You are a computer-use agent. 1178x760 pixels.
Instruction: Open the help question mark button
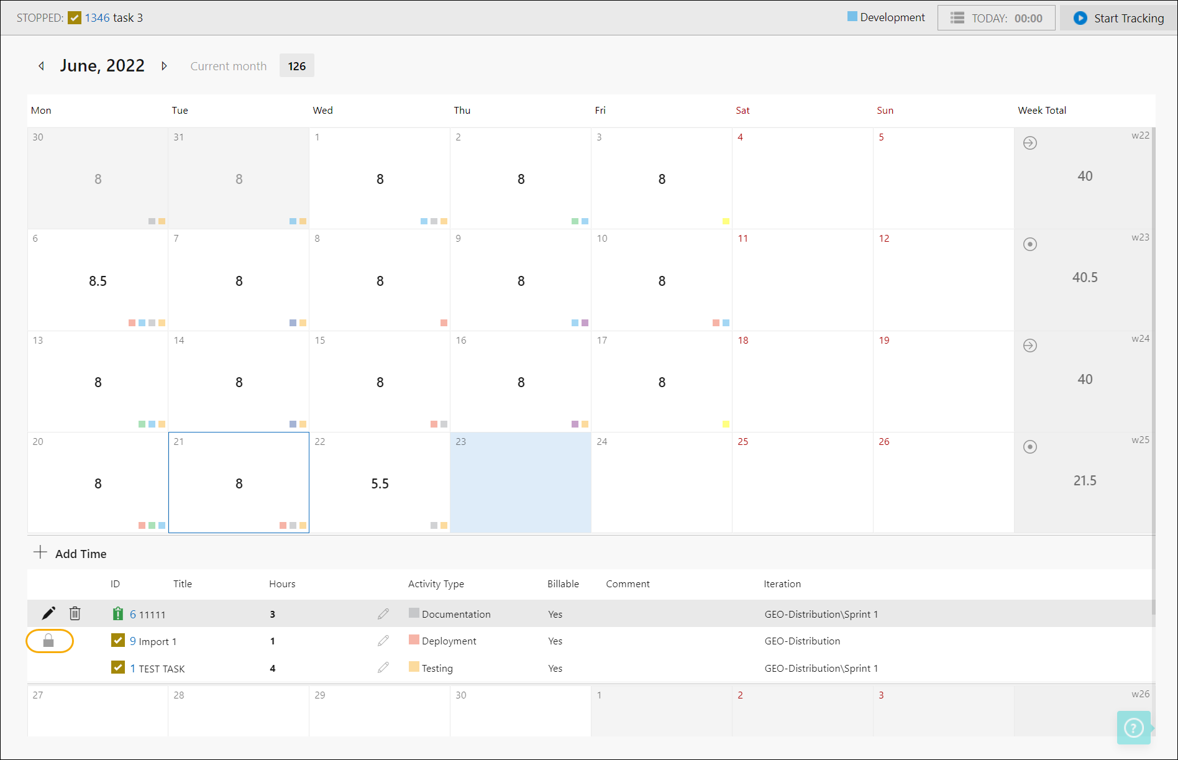click(x=1134, y=728)
